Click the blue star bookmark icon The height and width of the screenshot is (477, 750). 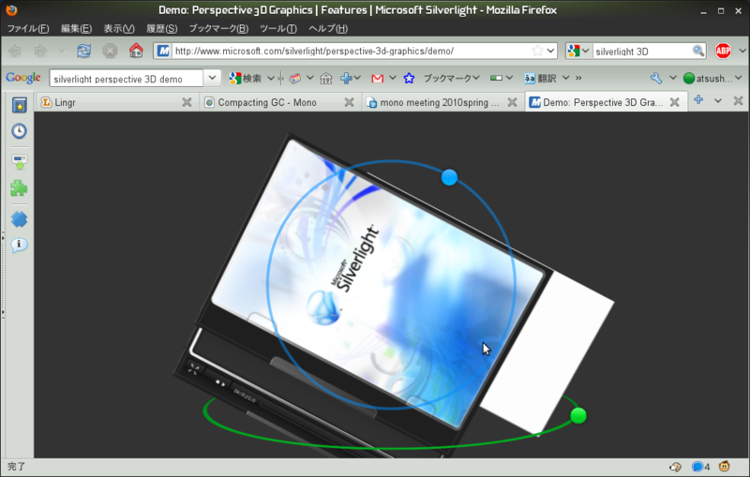click(x=409, y=78)
